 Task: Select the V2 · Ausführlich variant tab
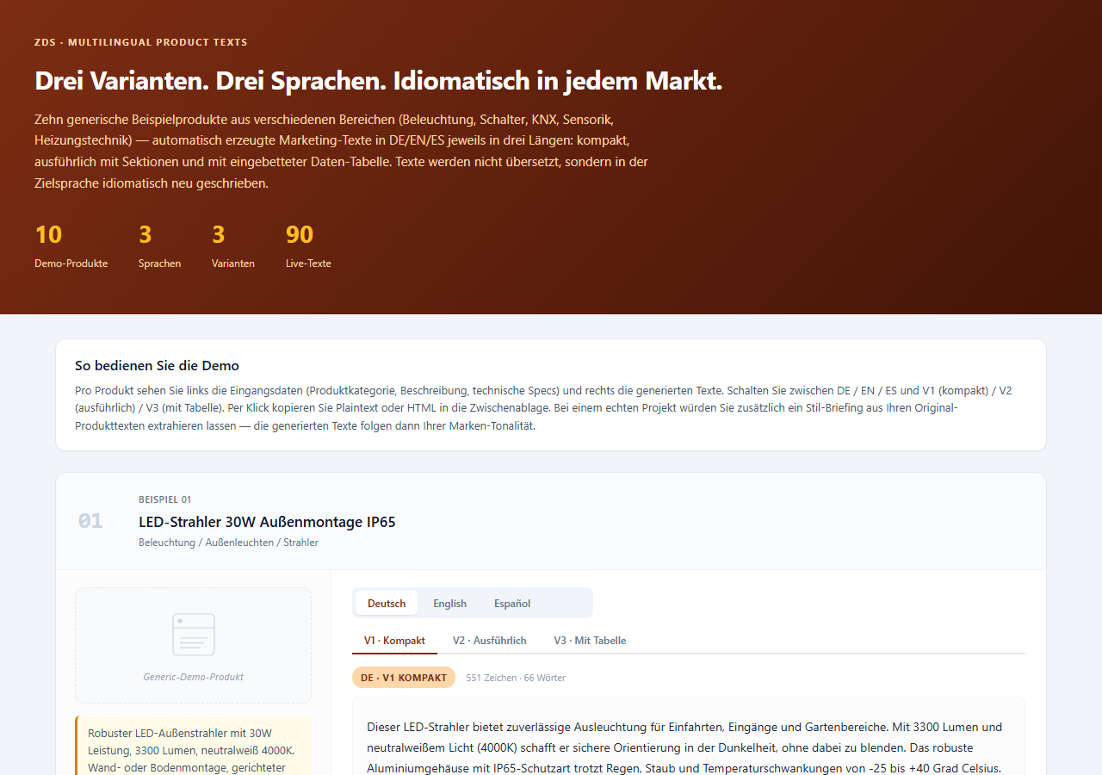click(490, 641)
